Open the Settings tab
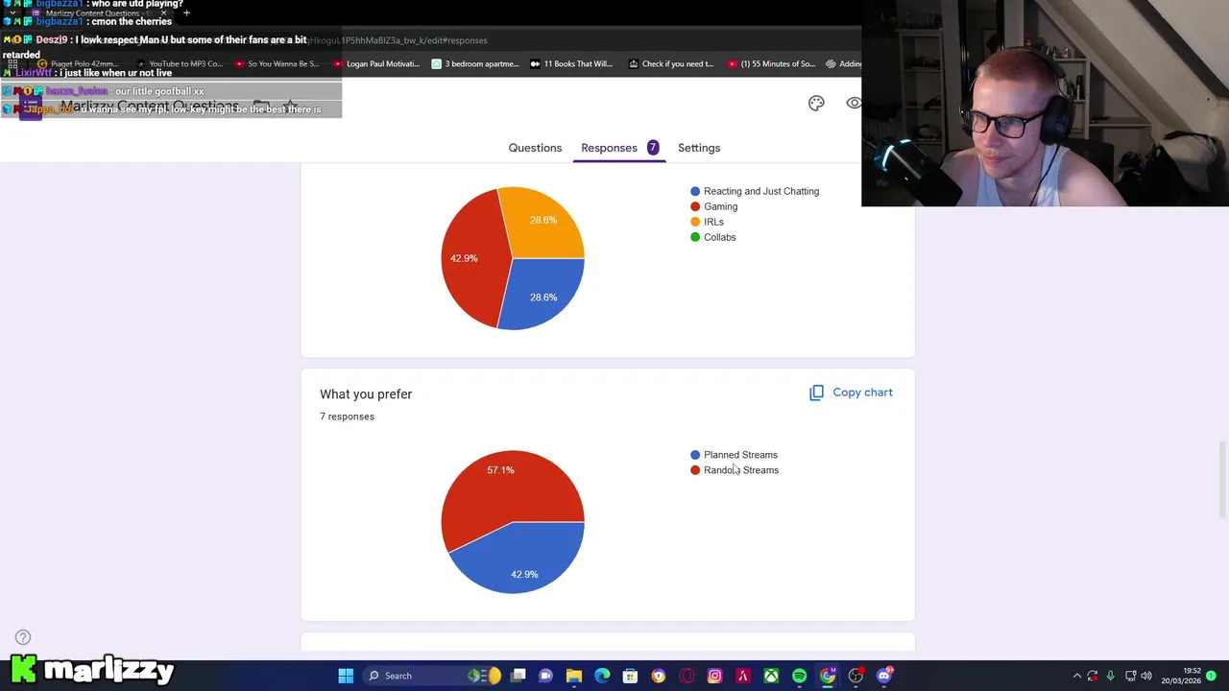 click(x=699, y=148)
